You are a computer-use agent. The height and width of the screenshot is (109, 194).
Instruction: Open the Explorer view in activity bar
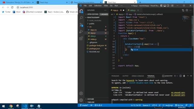click(x=81, y=11)
